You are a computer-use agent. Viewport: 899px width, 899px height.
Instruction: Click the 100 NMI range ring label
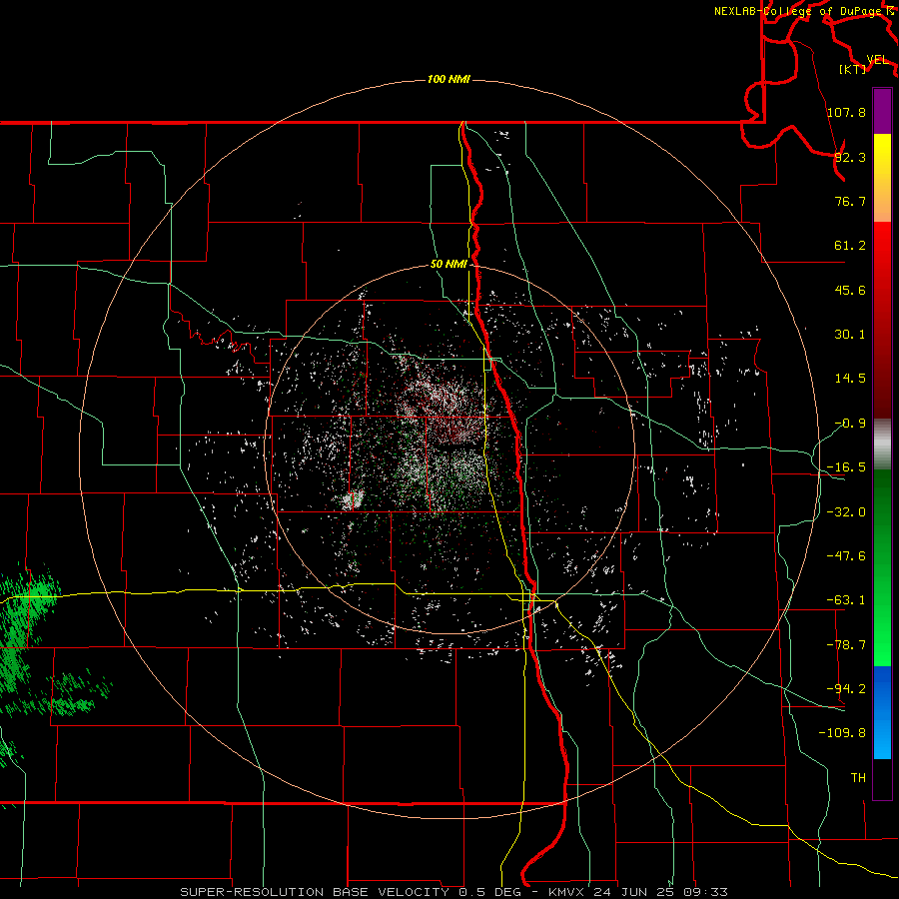point(449,79)
